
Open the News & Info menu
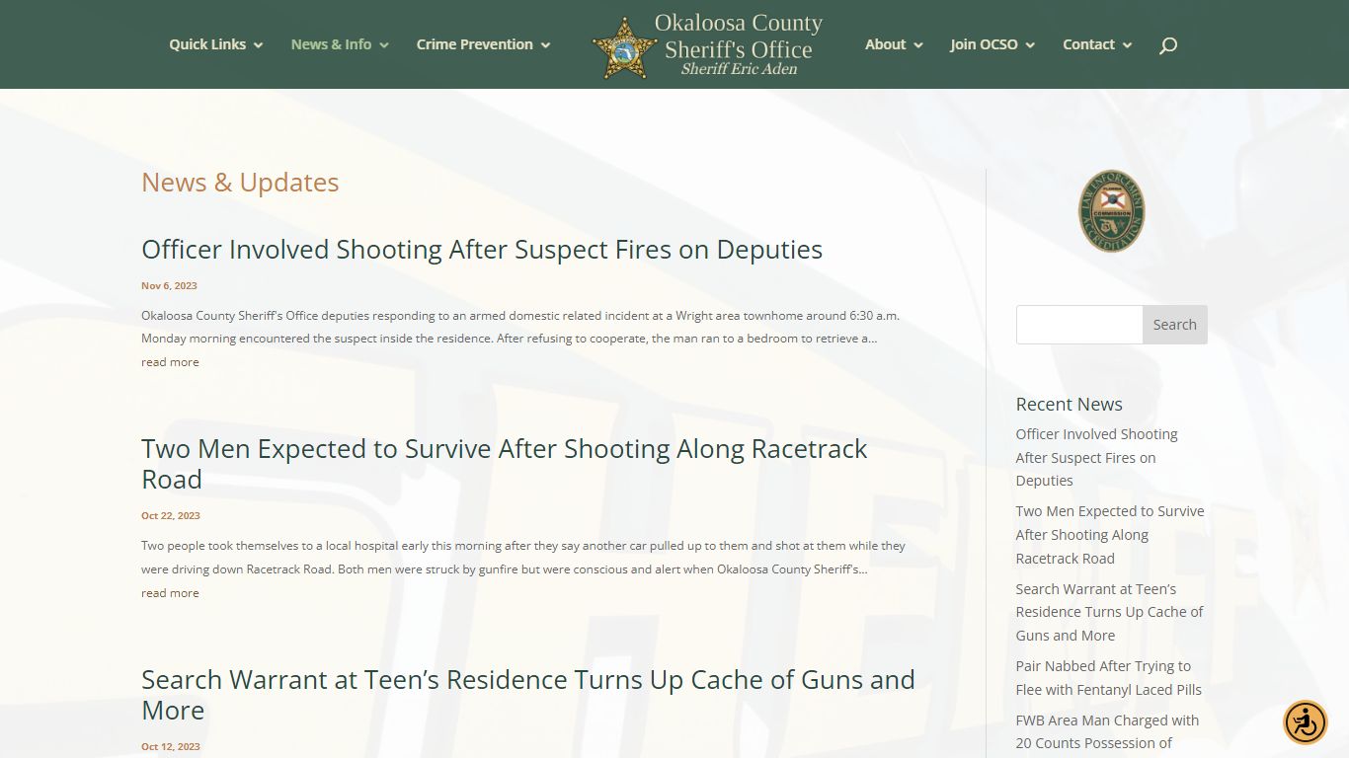(331, 44)
